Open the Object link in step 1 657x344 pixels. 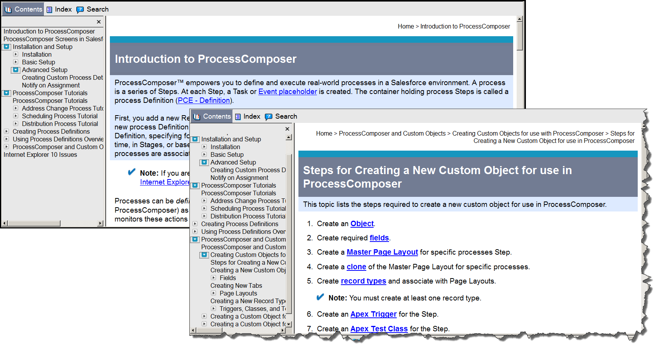point(362,224)
